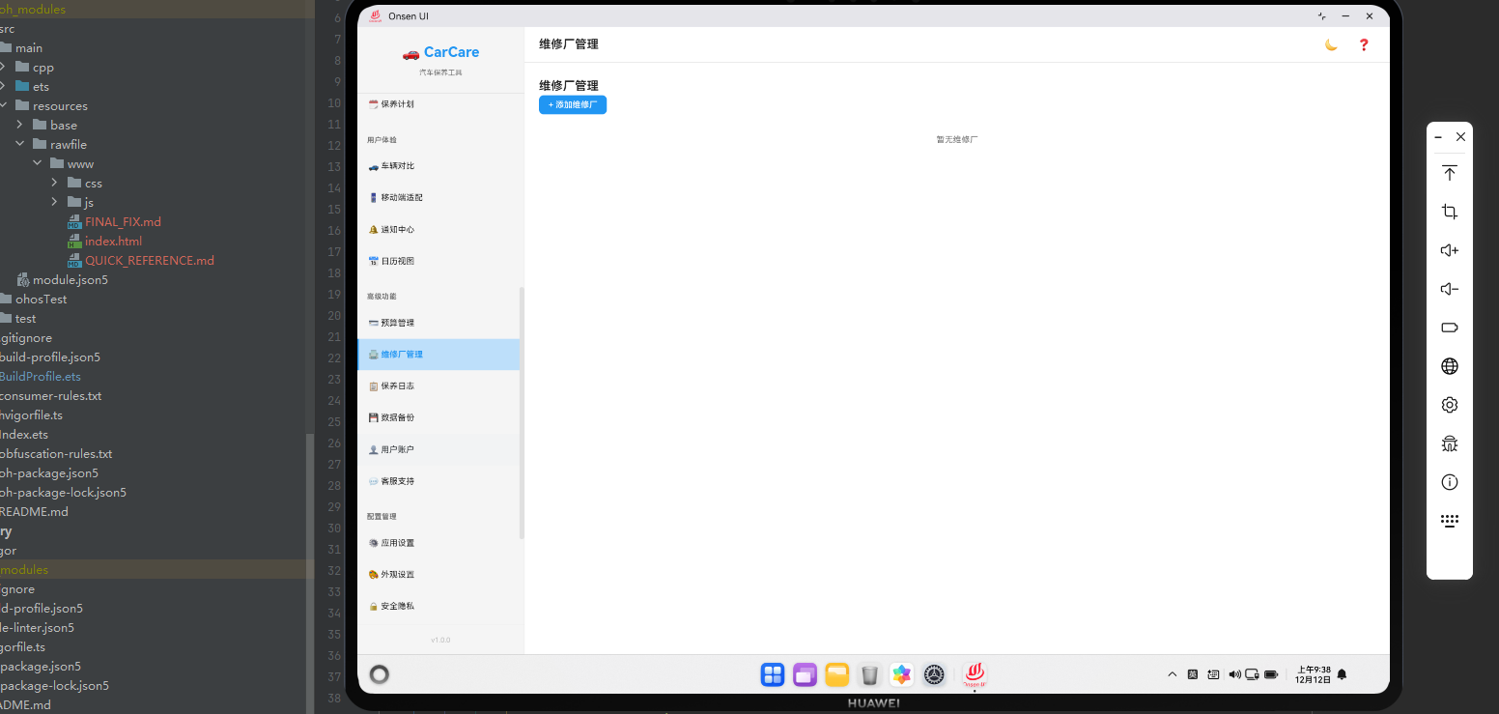
Task: Open 车辆对比 in sidebar
Action: coord(440,166)
